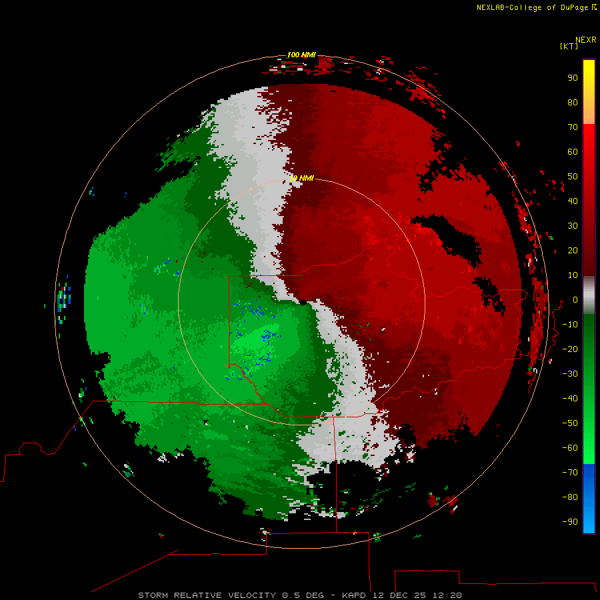Image resolution: width=600 pixels, height=600 pixels.
Task: Click the gray zero-velocity segment of color bar
Action: (589, 295)
